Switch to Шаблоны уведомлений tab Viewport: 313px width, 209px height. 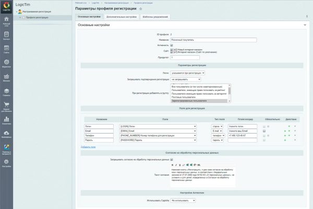pyautogui.click(x=155, y=17)
